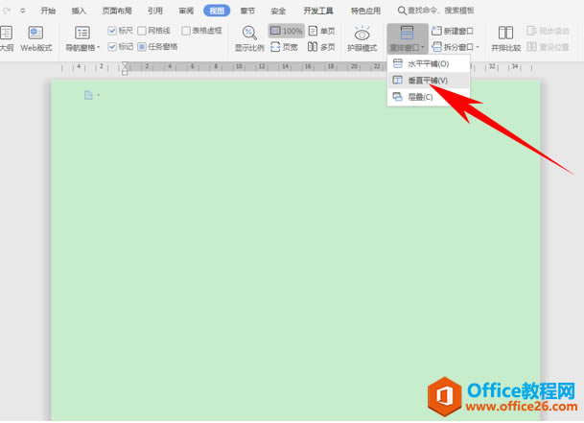Enable 护眼模式 eye protection mode

click(362, 38)
